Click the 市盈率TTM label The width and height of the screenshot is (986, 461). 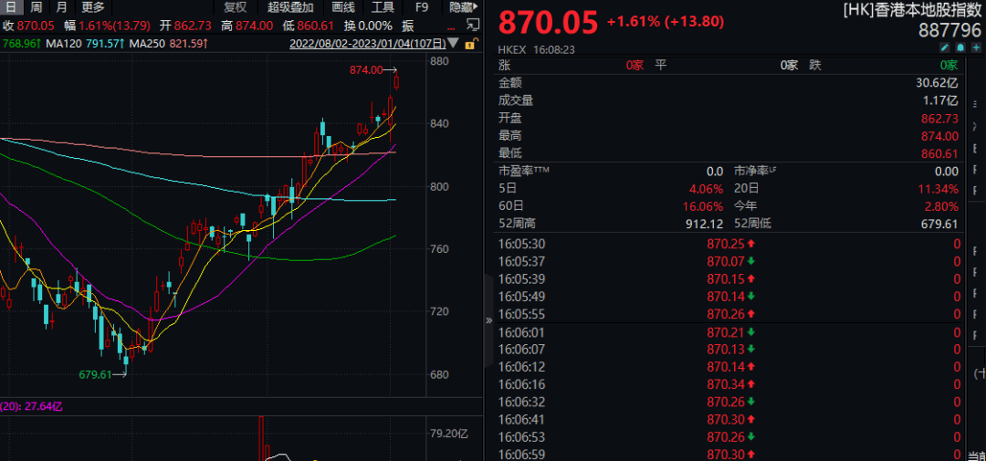[x=524, y=171]
